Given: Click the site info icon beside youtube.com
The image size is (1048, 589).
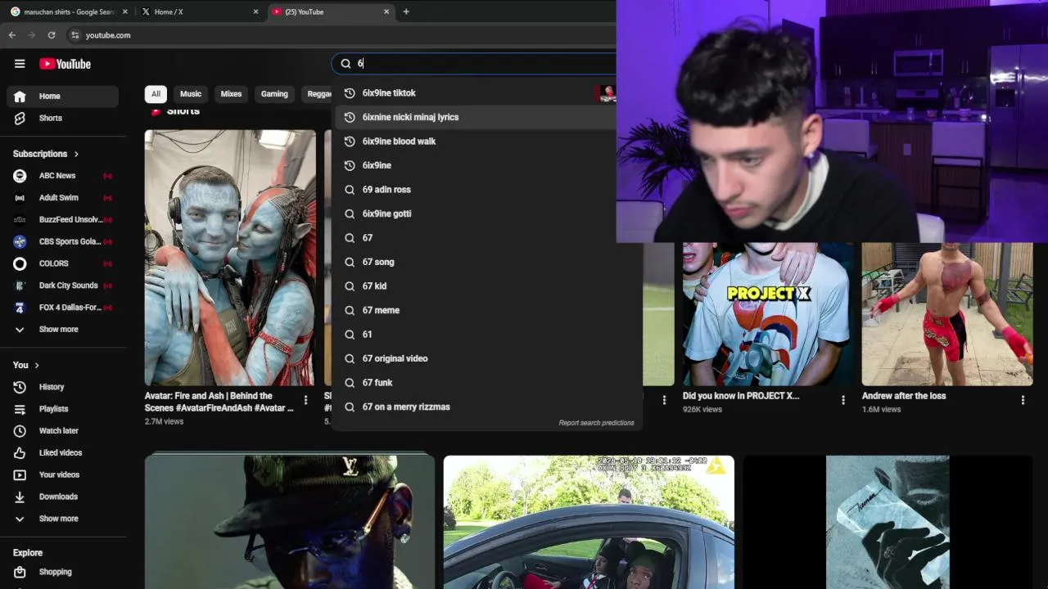Looking at the screenshot, I should [x=75, y=35].
